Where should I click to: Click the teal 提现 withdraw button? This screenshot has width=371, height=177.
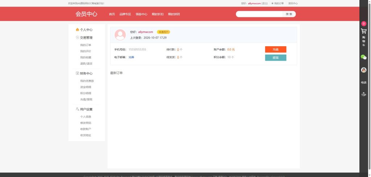coord(276,57)
